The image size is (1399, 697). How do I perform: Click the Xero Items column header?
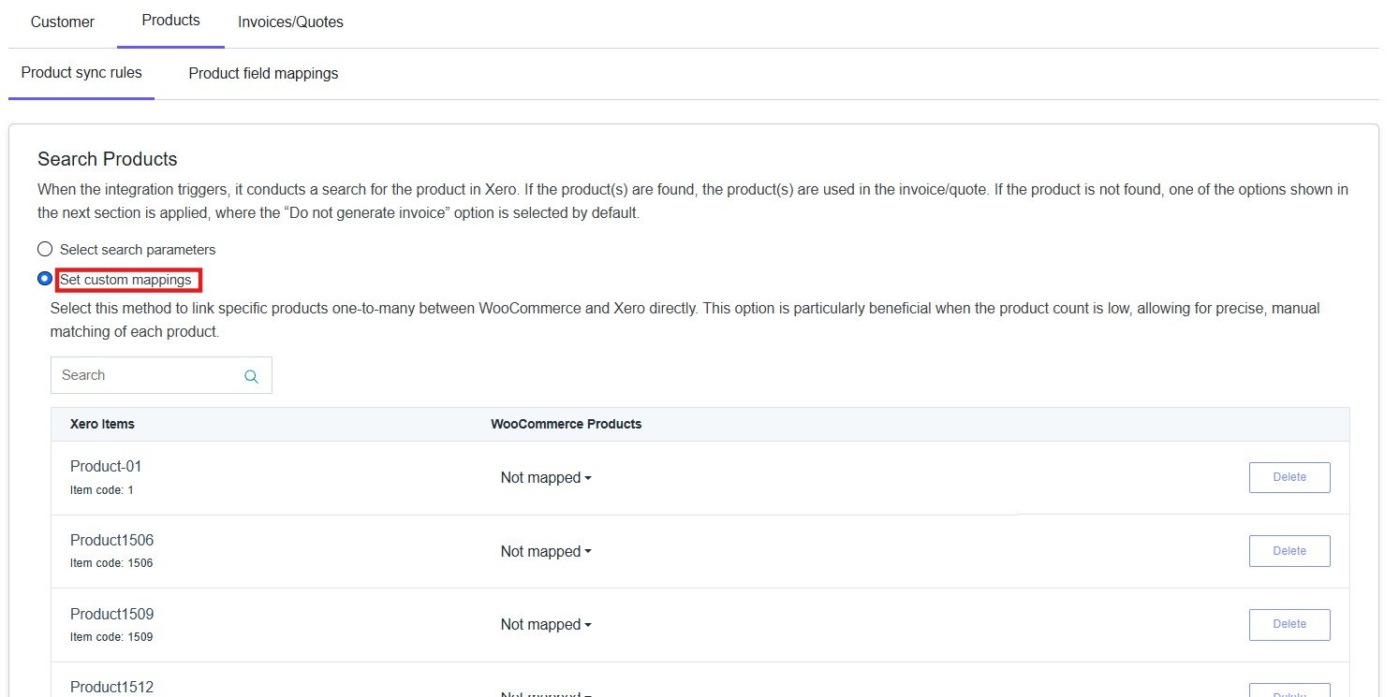tap(102, 424)
